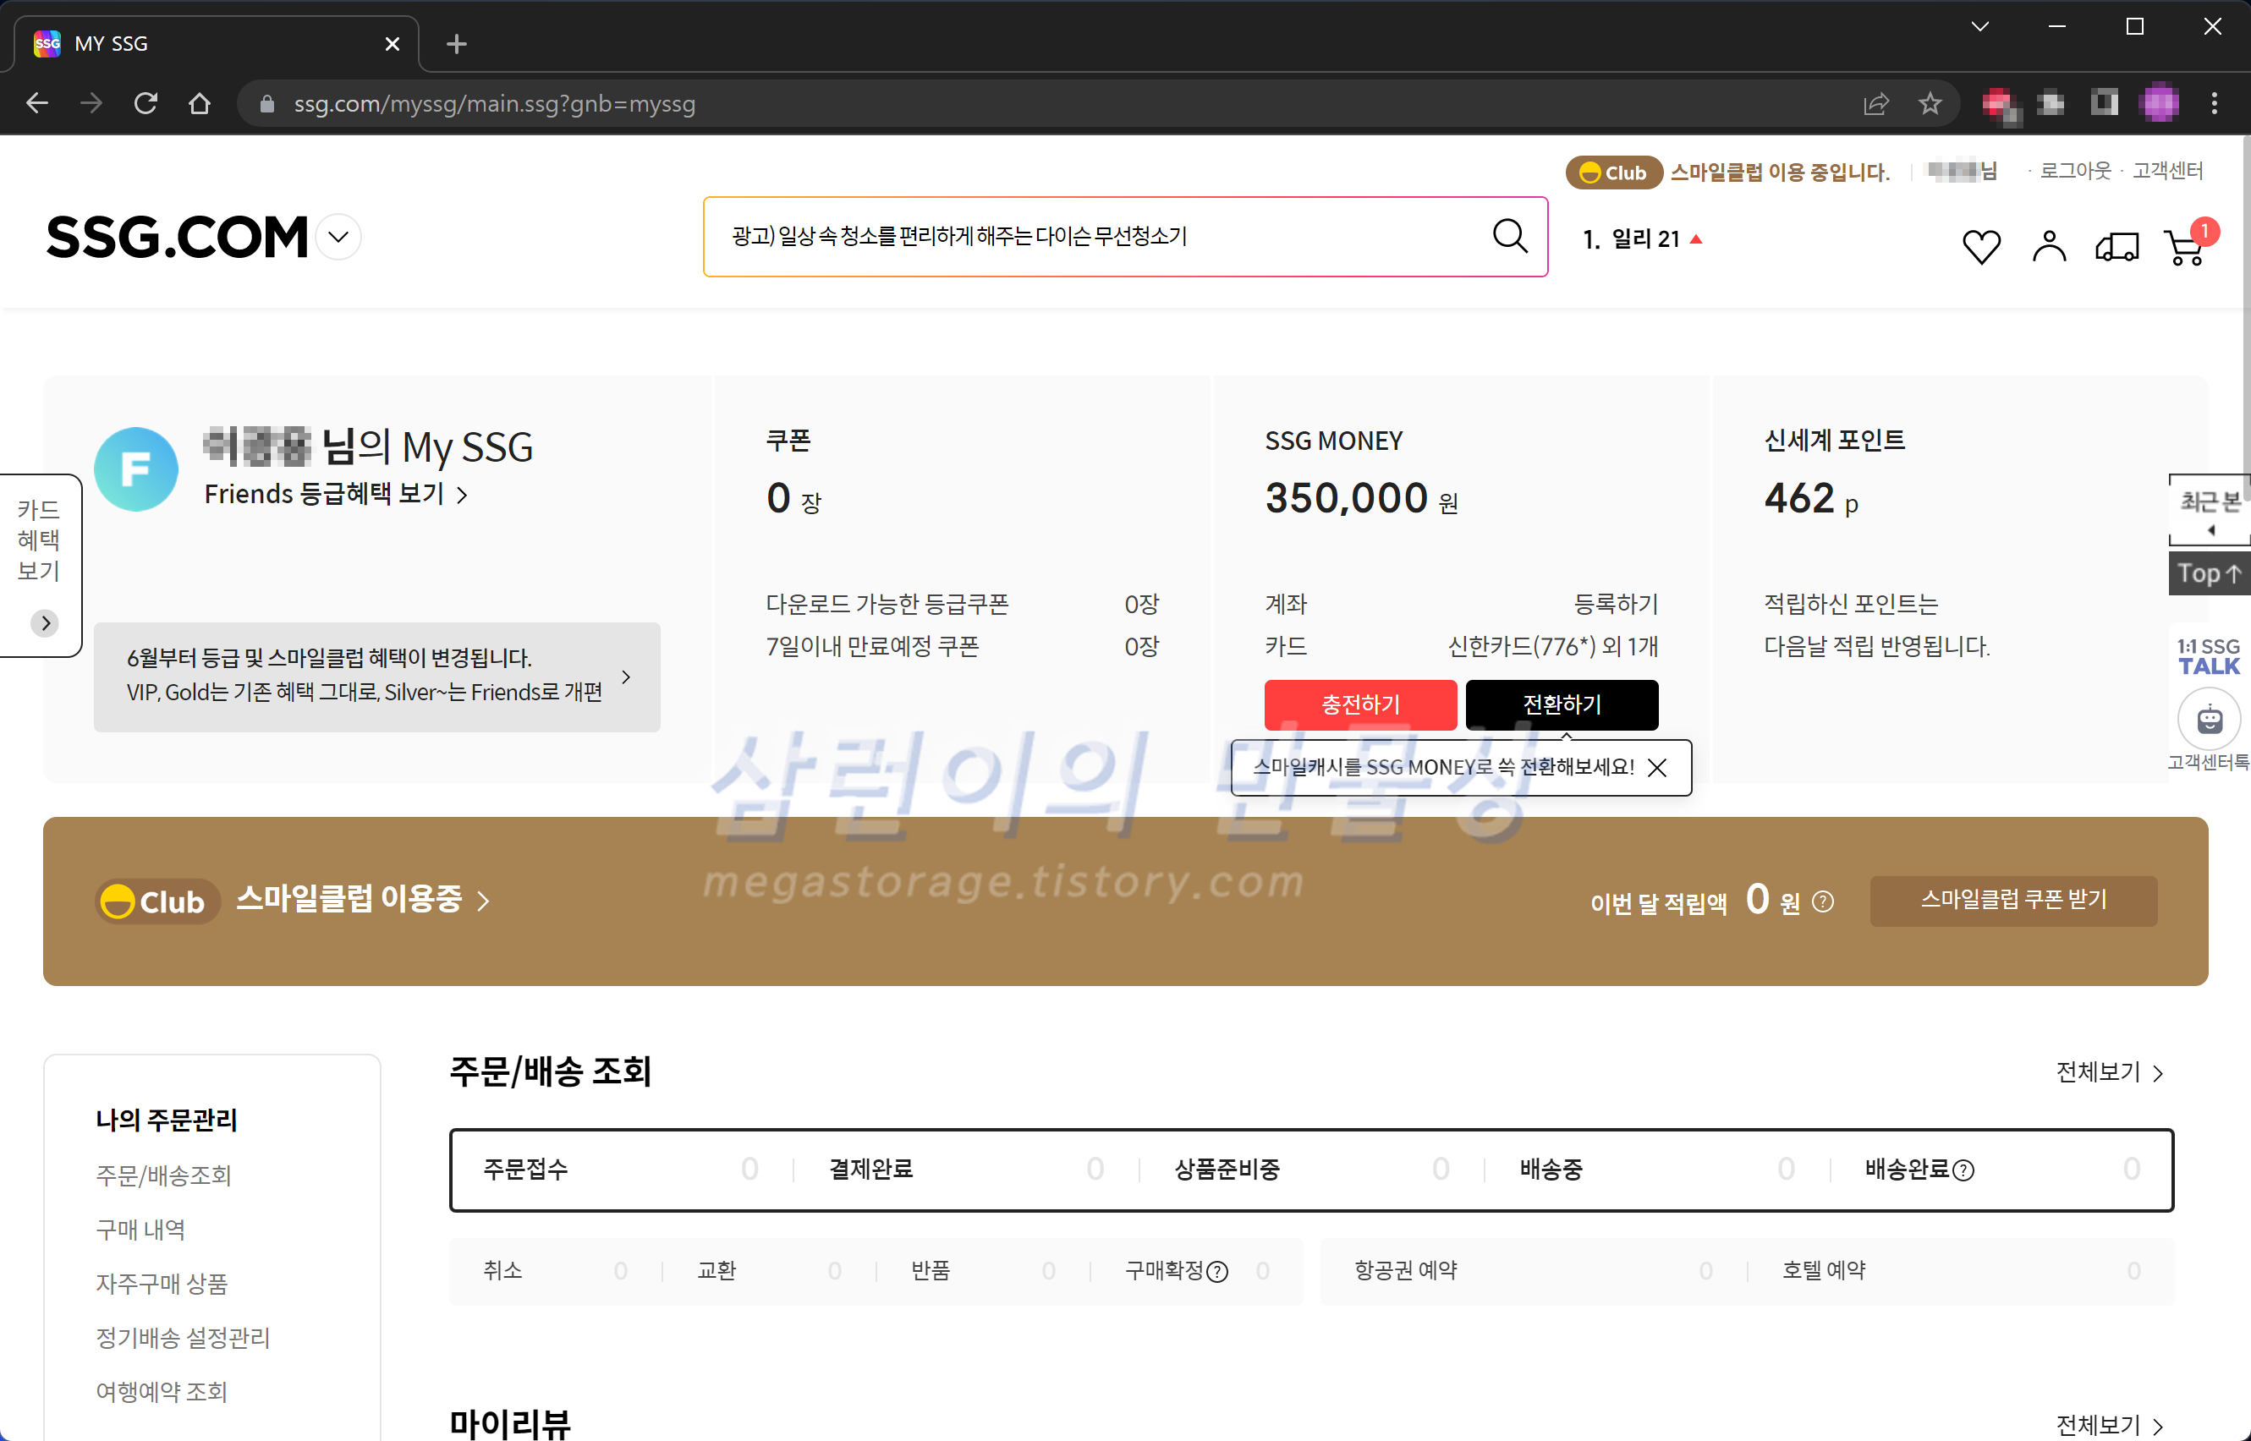Open the browser side panel icon
The width and height of the screenshot is (2251, 1441).
pos(2105,103)
